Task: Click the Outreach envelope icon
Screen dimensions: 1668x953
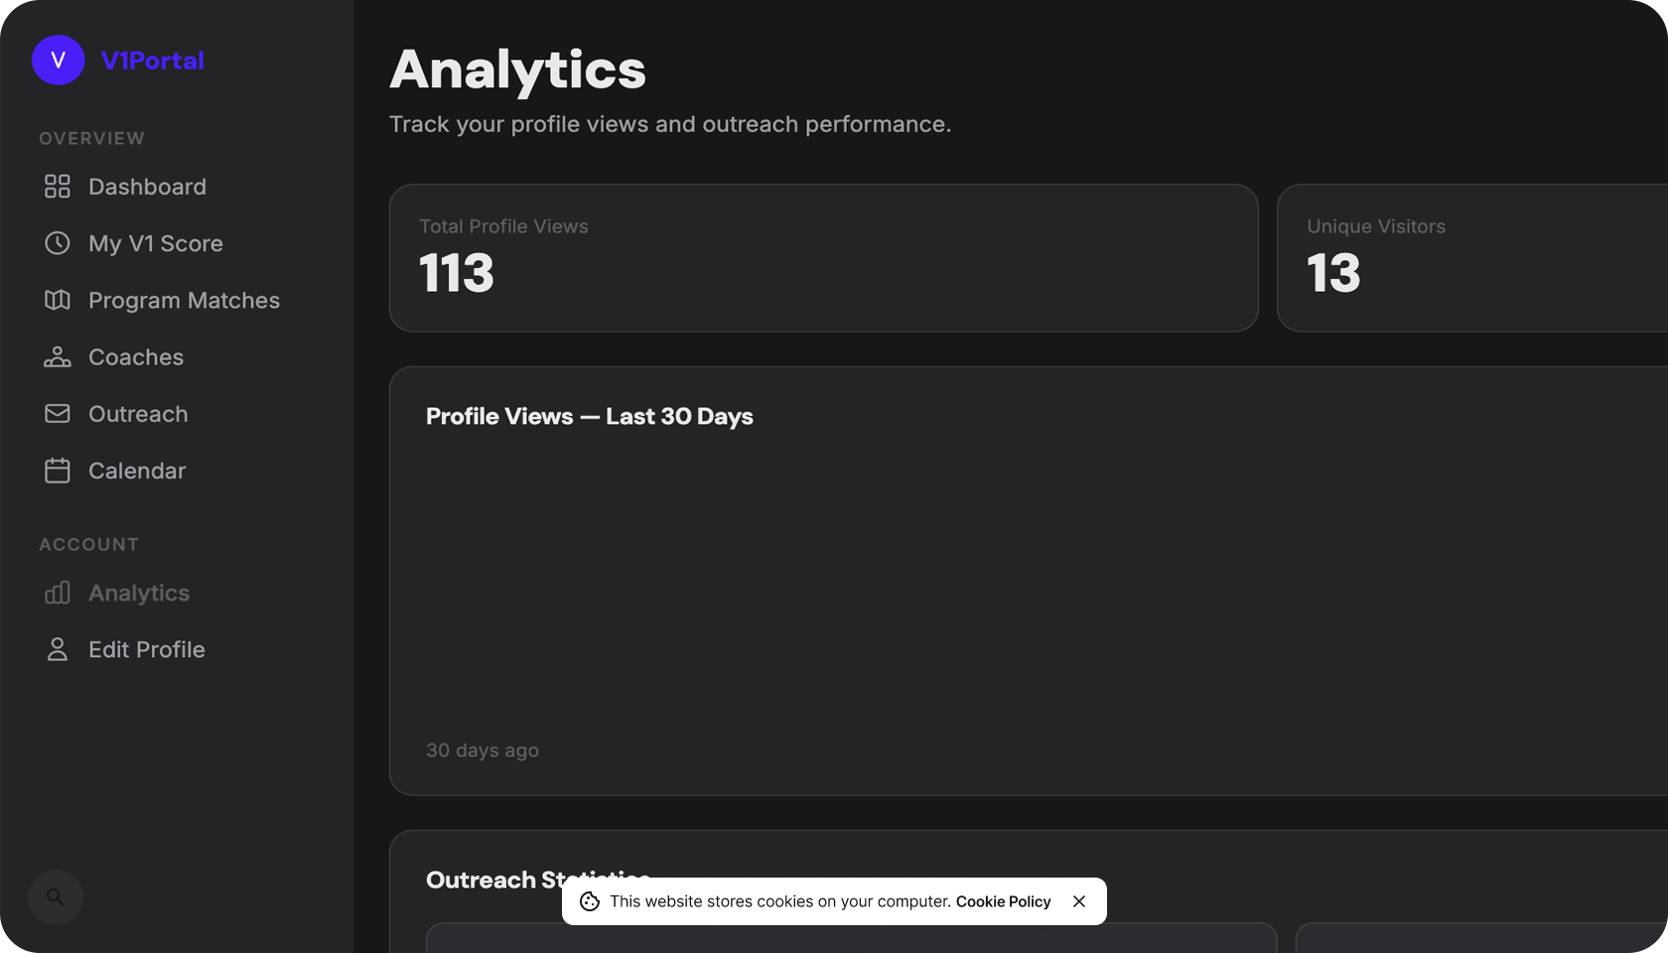Action: pyautogui.click(x=58, y=414)
